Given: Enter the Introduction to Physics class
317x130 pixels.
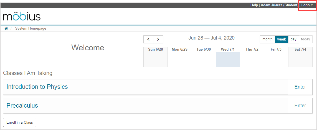Looking at the screenshot, I should (x=300, y=87).
